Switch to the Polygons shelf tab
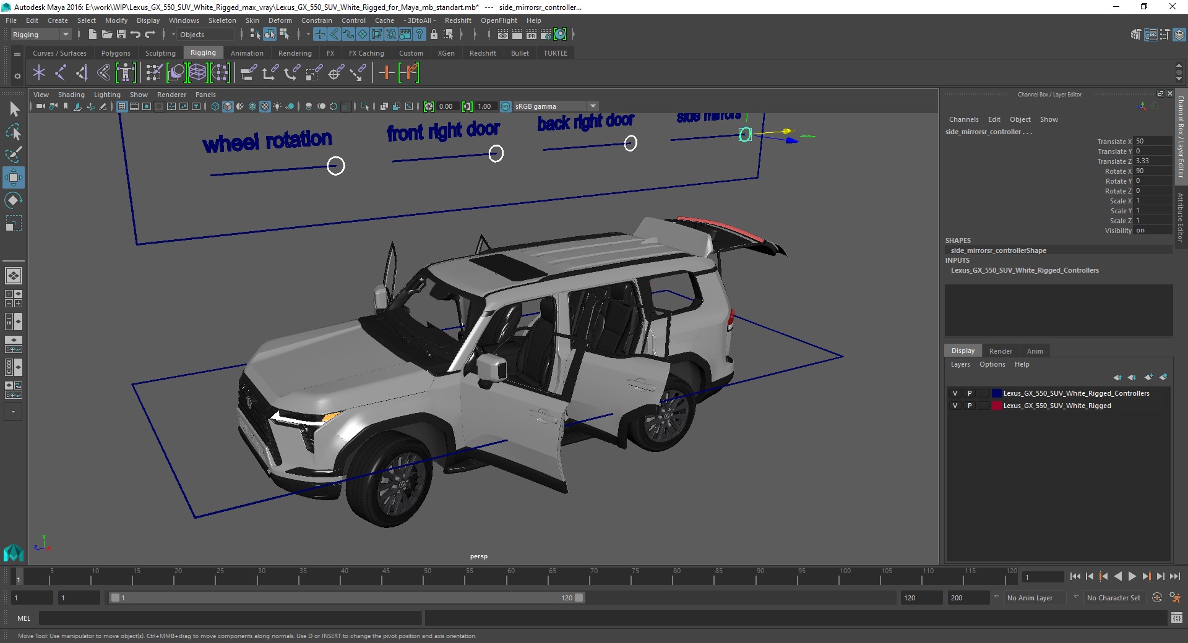Image resolution: width=1188 pixels, height=643 pixels. (x=116, y=53)
